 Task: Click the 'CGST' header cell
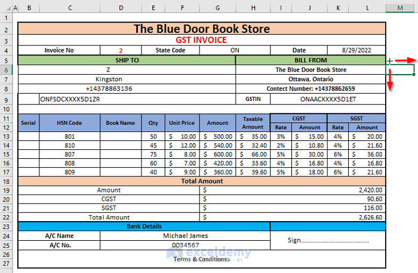pyautogui.click(x=299, y=118)
